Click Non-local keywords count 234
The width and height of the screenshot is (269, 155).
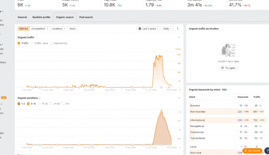[x=240, y=153]
